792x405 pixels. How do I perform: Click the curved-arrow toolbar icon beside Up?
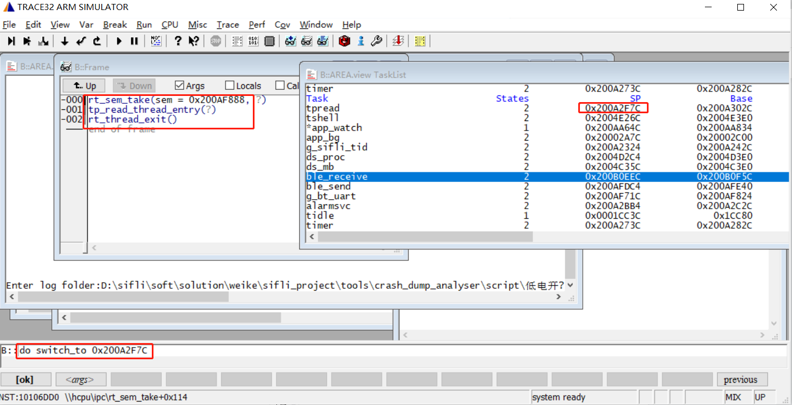(97, 41)
